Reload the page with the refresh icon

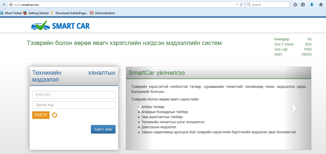[x=241, y=5]
